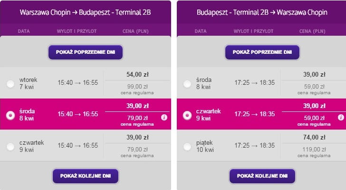Select czwartek 9 kwi outbound flight radio
The width and height of the screenshot is (346, 190).
pos(10,147)
